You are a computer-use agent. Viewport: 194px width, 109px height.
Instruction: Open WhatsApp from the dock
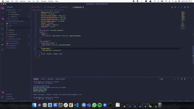tap(94, 105)
